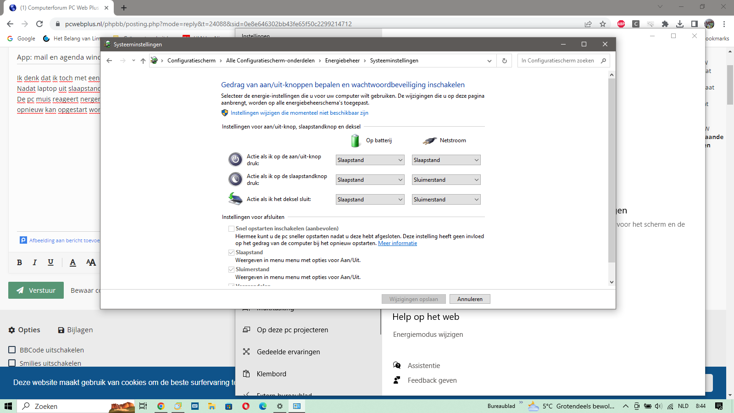734x413 pixels.
Task: Open Opera from the taskbar
Action: tap(246, 406)
